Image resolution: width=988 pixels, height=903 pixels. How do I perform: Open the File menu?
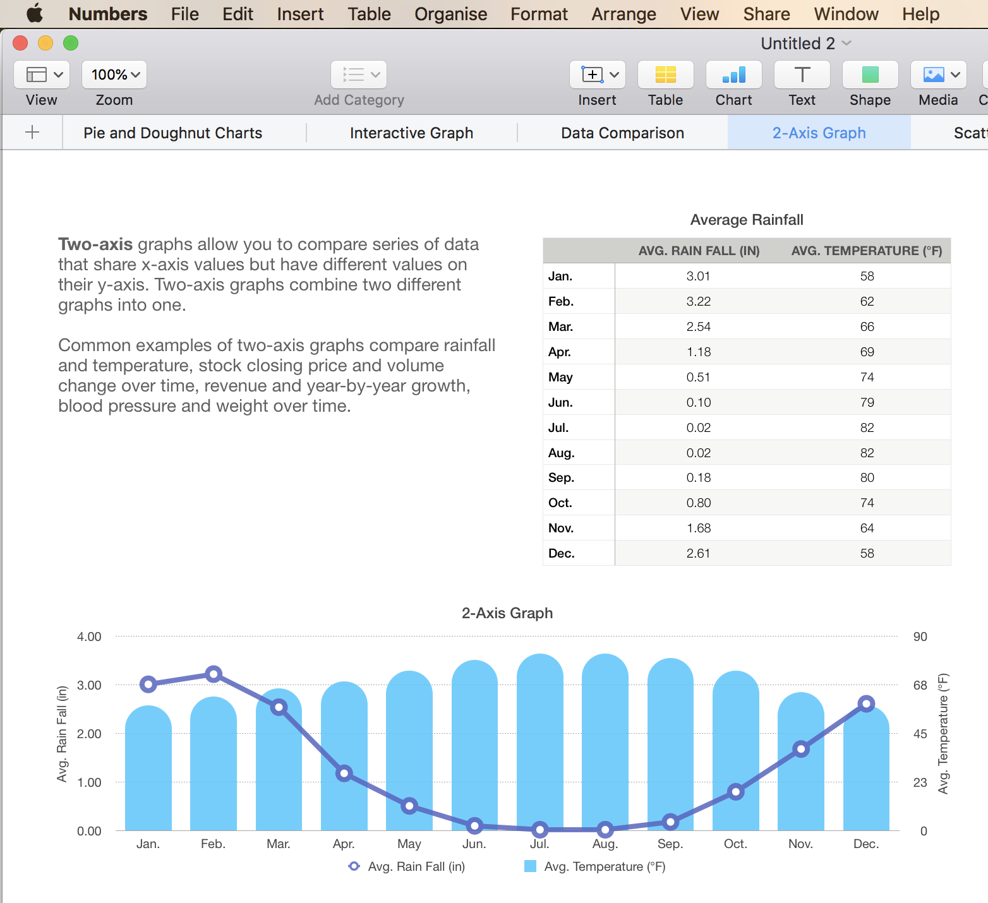[x=184, y=14]
